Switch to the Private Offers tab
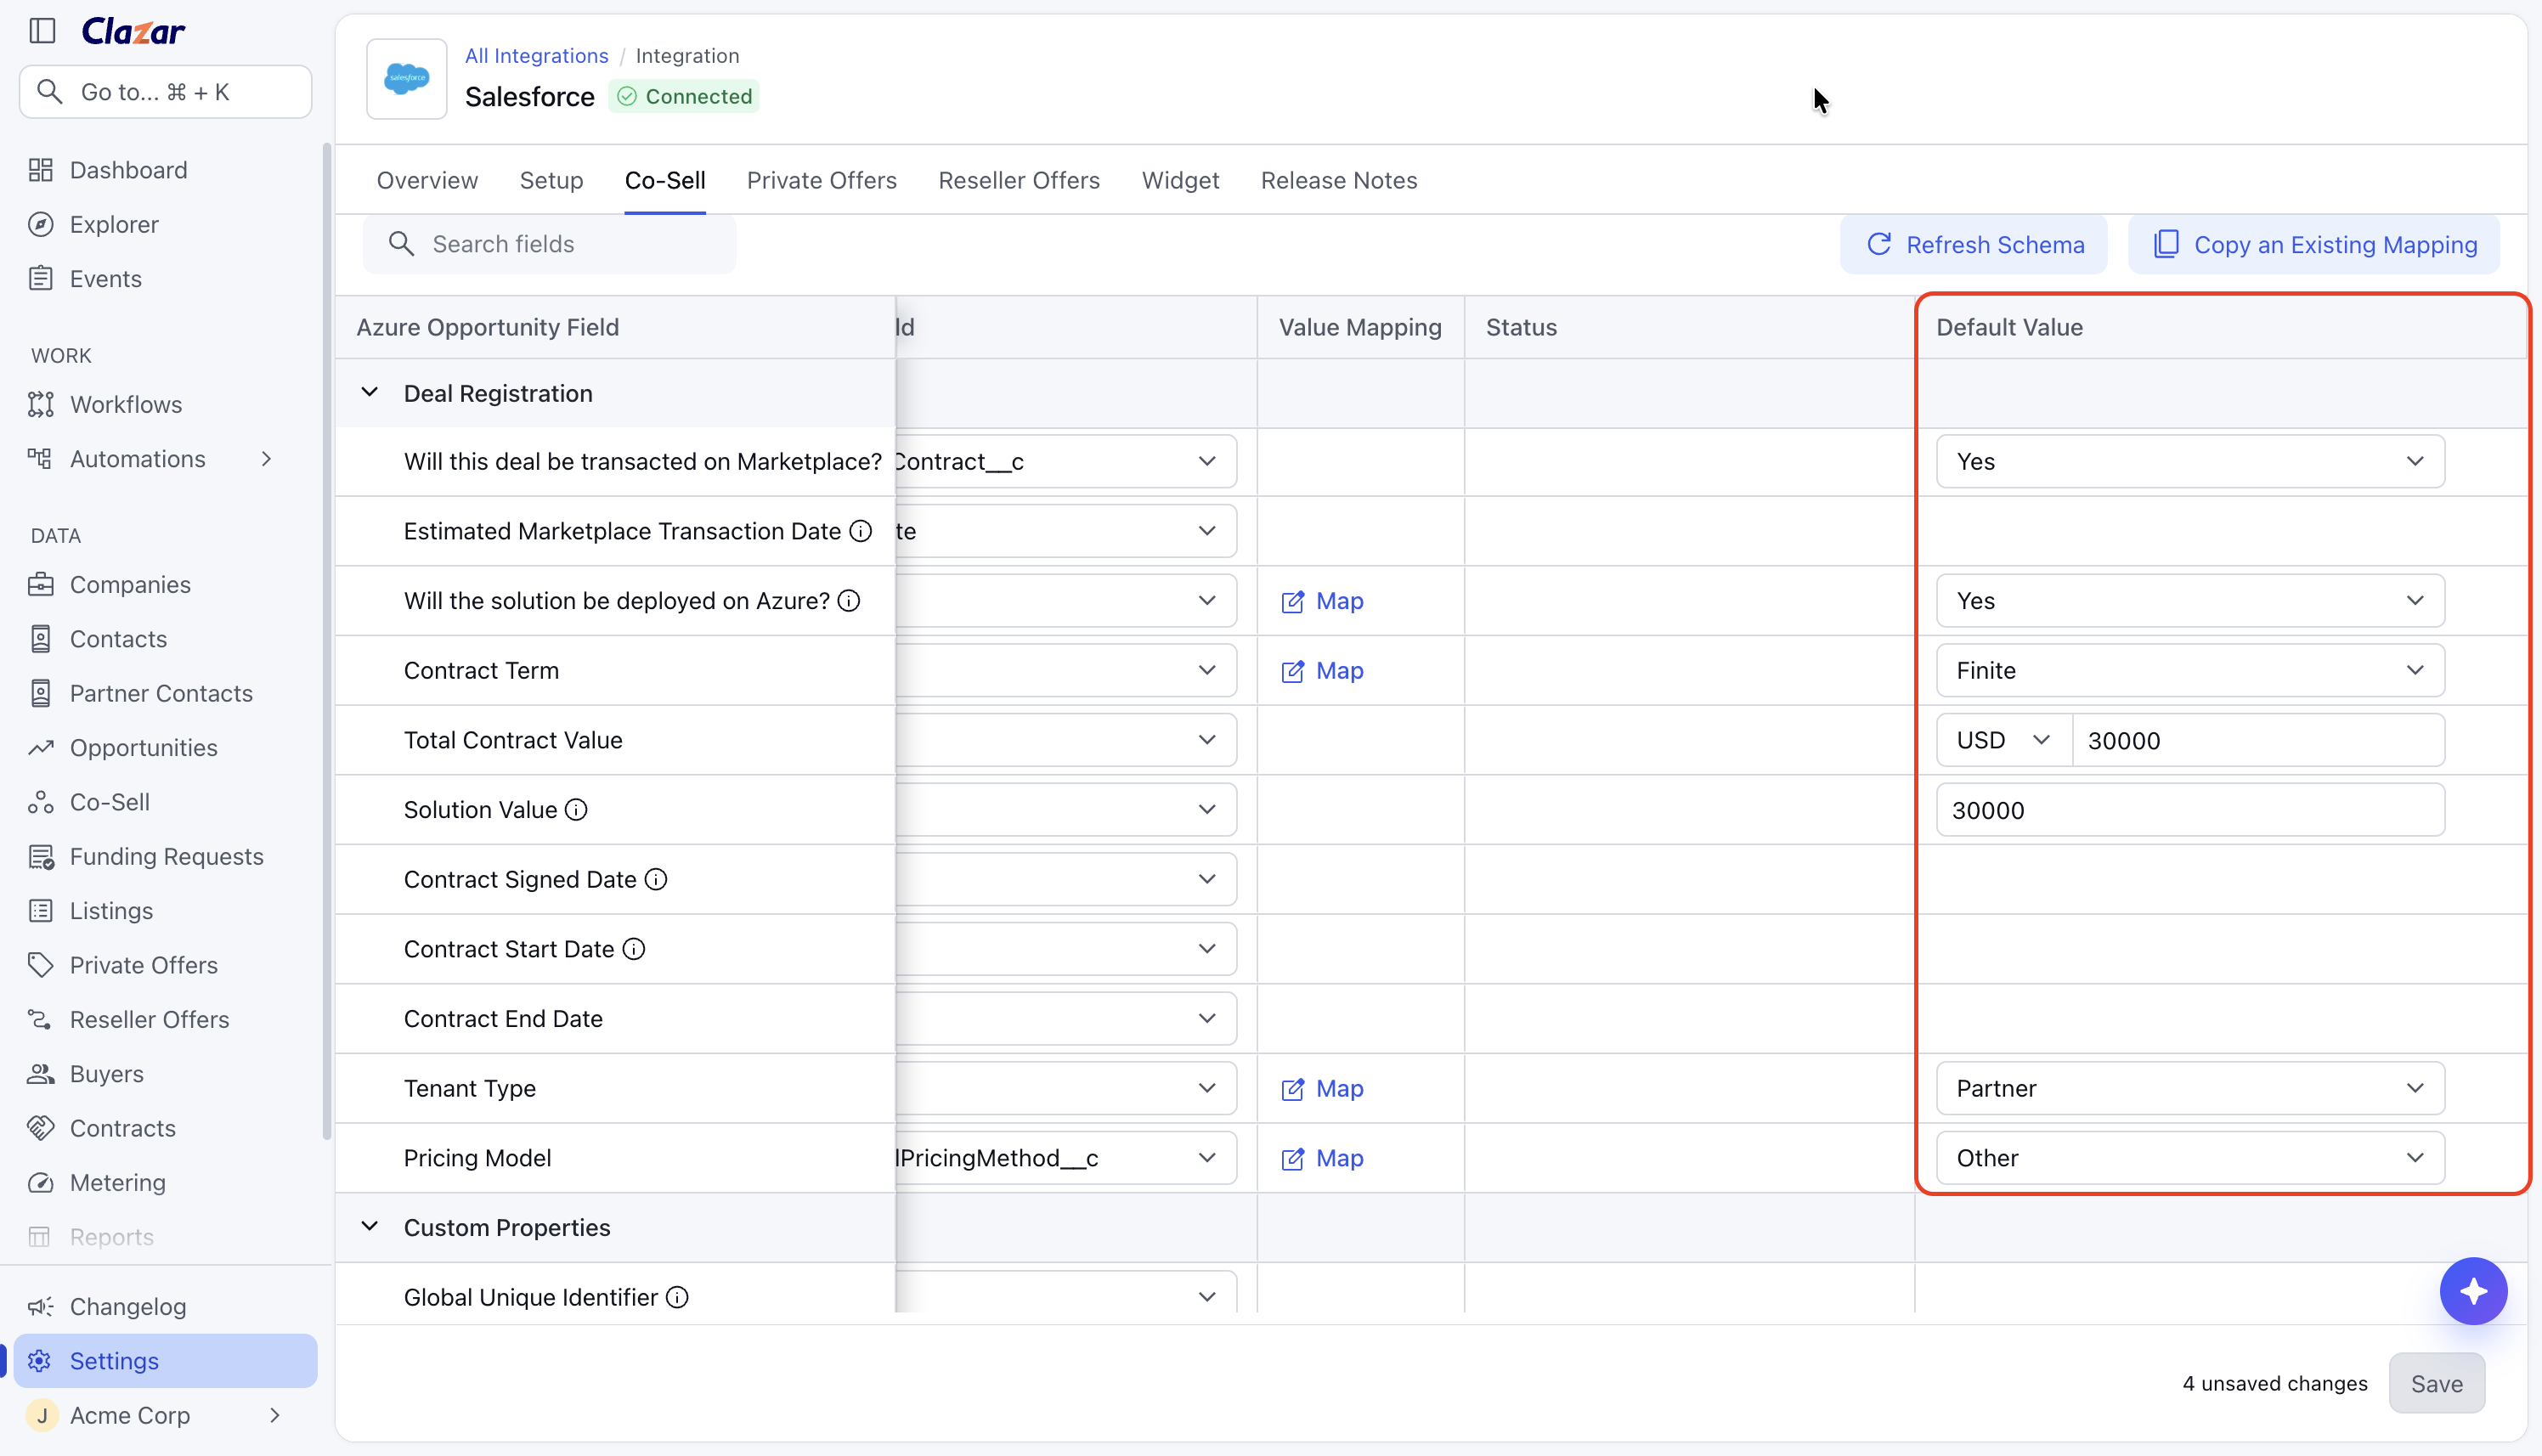Image resolution: width=2542 pixels, height=1456 pixels. click(821, 181)
